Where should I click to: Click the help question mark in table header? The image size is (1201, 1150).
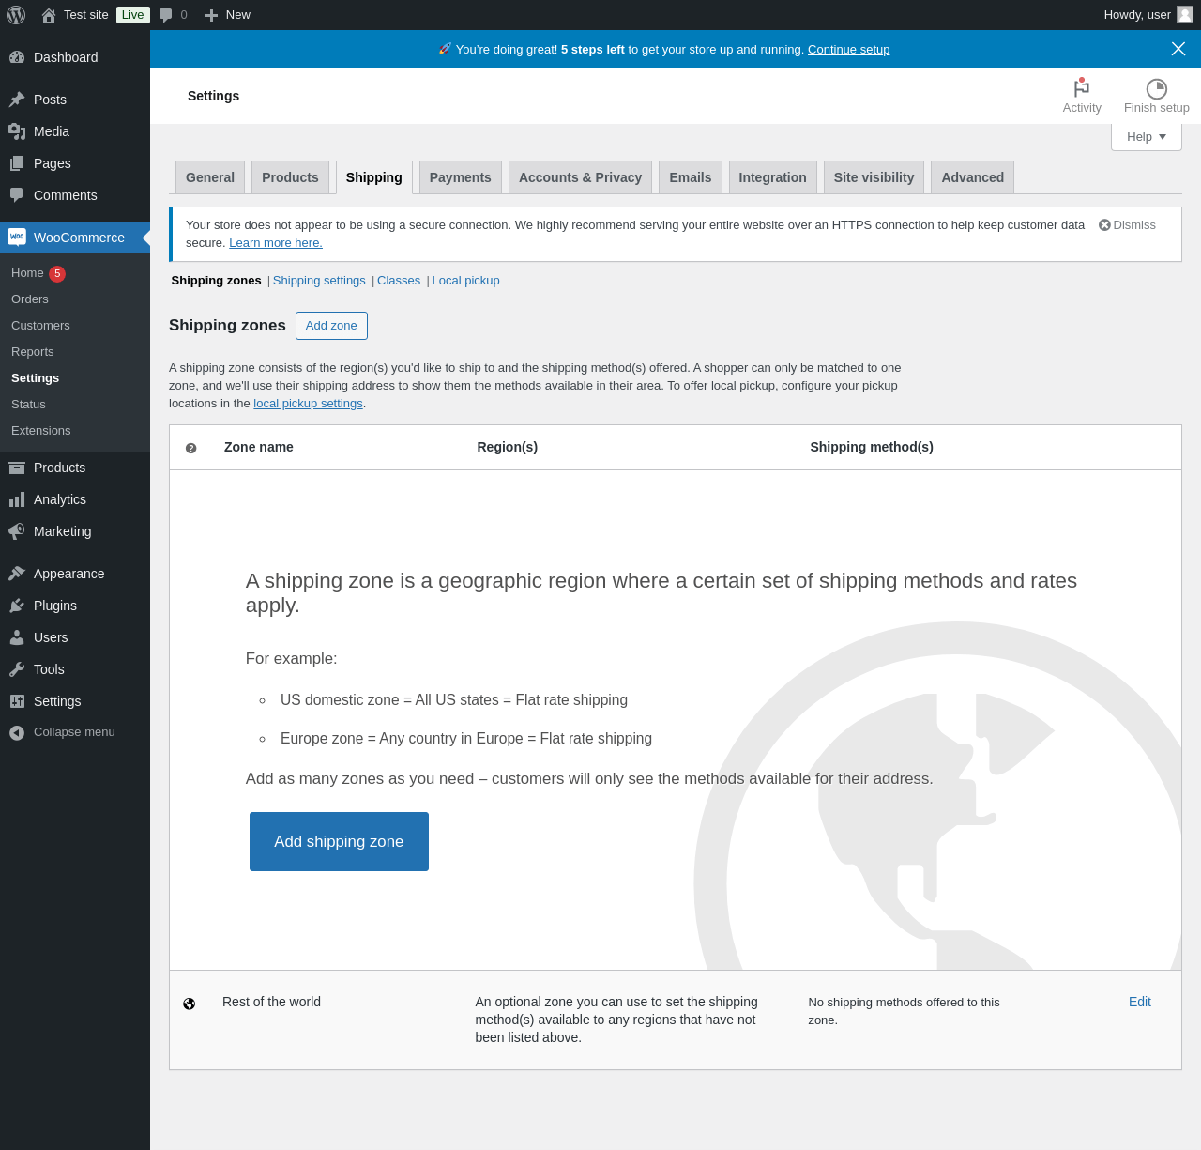click(191, 448)
